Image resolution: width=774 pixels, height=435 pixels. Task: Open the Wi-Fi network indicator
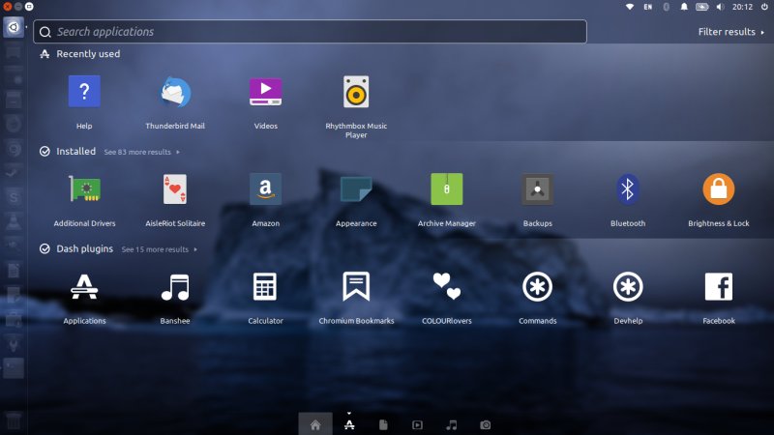630,7
